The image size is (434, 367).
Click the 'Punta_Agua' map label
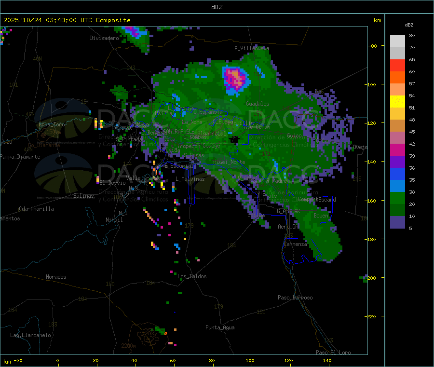click(220, 327)
